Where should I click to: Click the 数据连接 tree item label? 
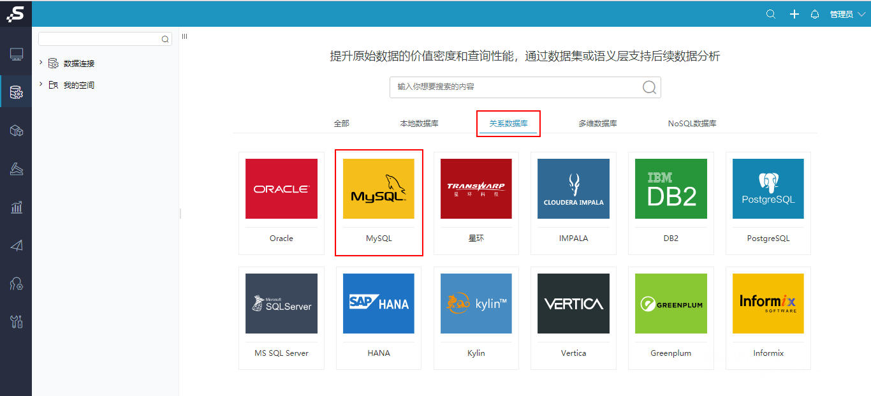(x=79, y=64)
